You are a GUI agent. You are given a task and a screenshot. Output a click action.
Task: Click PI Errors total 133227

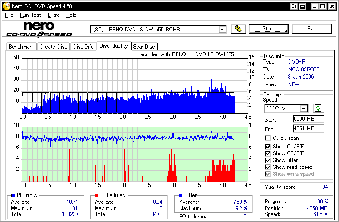pos(70,214)
